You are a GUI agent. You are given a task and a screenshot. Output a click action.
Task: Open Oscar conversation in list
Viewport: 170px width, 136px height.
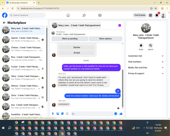pyautogui.click(x=23, y=97)
